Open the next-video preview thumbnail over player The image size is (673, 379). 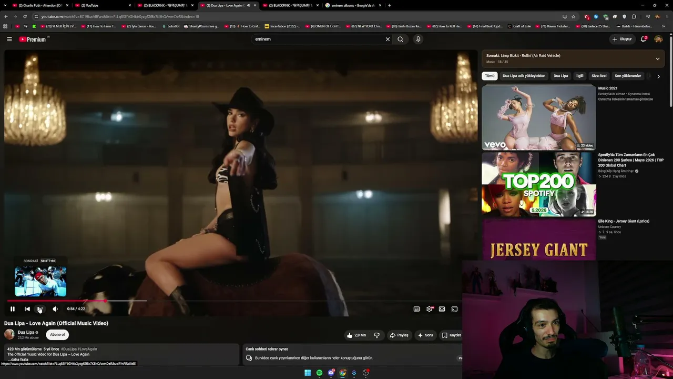tap(40, 281)
